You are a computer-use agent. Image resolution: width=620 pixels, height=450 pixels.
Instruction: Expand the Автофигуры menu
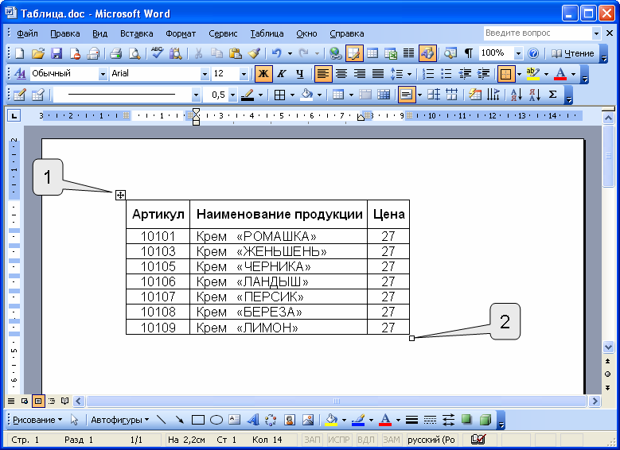coord(120,420)
